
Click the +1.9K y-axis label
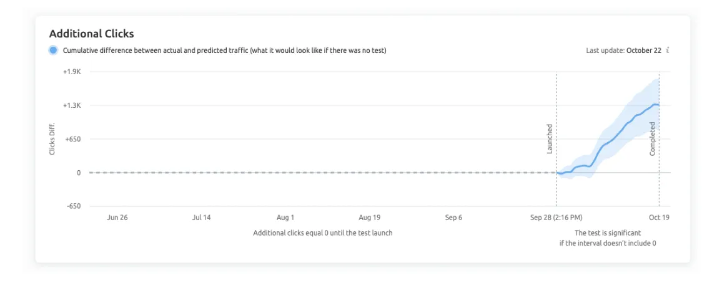(72, 72)
